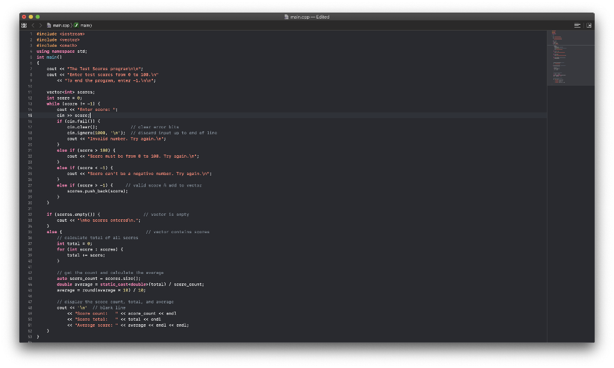The height and width of the screenshot is (368, 614).
Task: Click 'average = round(average * 10) / 10;' line
Action: point(101,290)
